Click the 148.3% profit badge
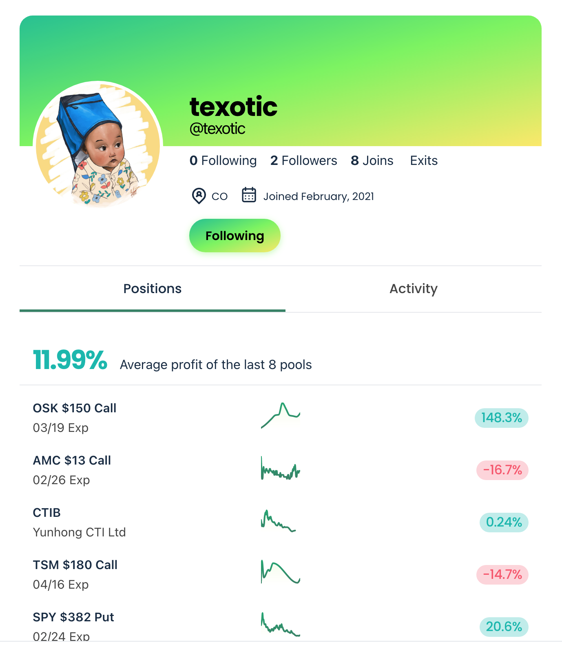The width and height of the screenshot is (562, 645). 502,418
